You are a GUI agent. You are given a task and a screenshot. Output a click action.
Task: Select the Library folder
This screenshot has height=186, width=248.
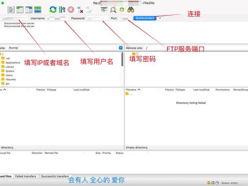point(10,67)
